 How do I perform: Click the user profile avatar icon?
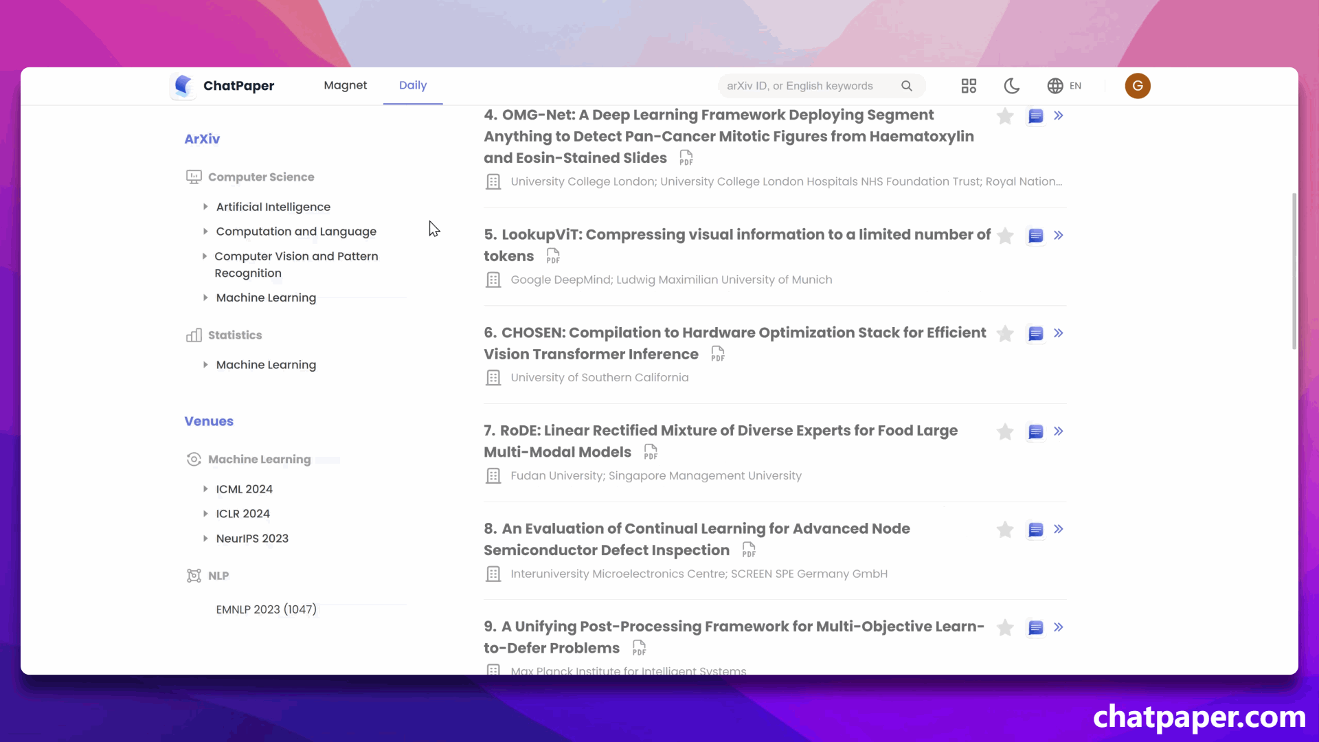click(x=1138, y=85)
